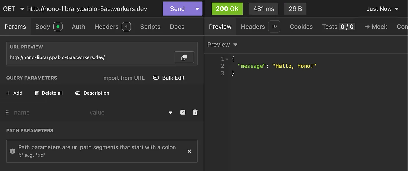Dismiss the path parameters info message
This screenshot has width=408, height=171.
[x=189, y=151]
